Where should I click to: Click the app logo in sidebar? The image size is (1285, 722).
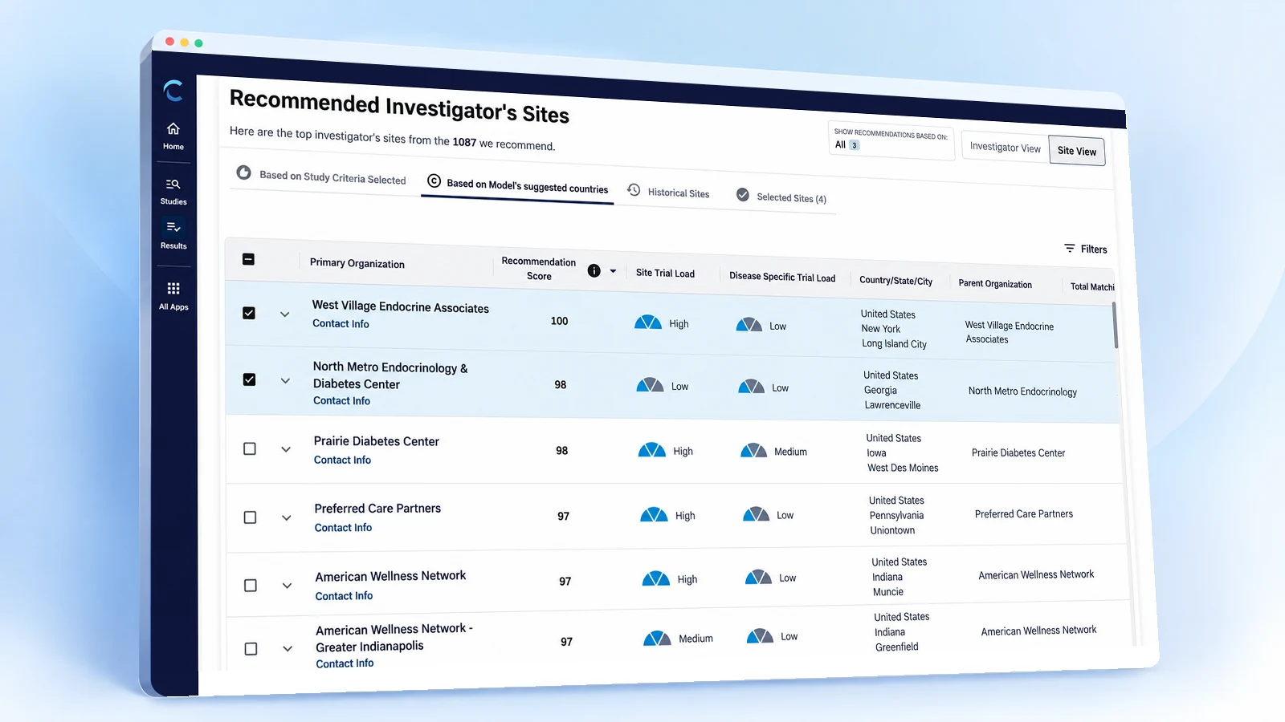click(x=173, y=91)
